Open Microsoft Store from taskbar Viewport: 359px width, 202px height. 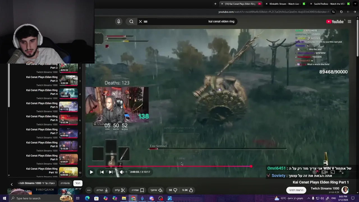click(x=96, y=198)
